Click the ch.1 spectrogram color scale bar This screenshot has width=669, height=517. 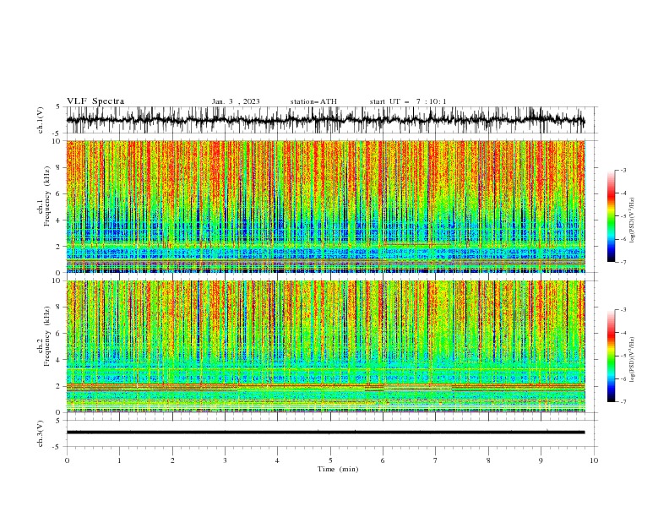tap(611, 215)
